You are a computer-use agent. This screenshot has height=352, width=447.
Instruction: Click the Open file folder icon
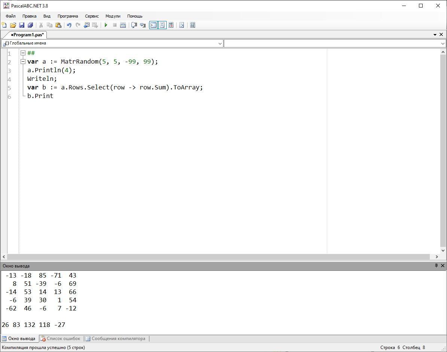pos(13,25)
